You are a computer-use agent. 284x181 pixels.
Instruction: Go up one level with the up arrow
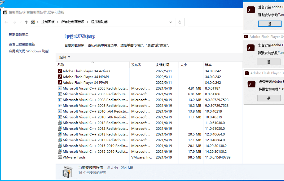[x=26, y=22]
